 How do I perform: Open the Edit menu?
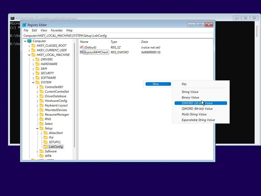point(34,30)
